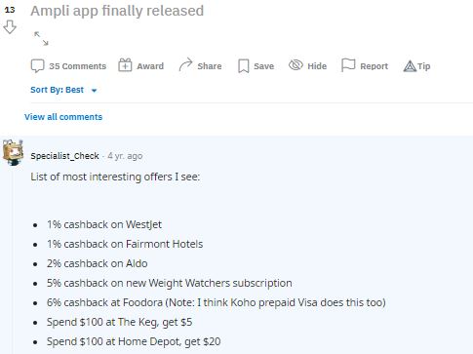
Task: Click View all comments link
Action: click(63, 117)
